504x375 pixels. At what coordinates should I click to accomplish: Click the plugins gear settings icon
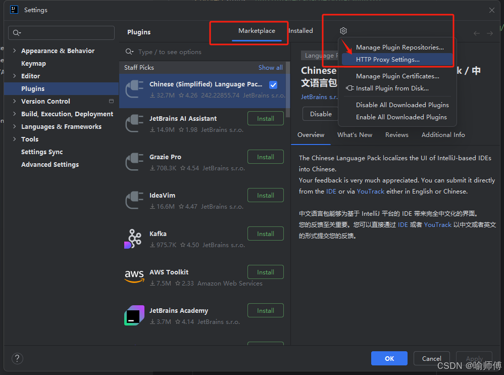(x=343, y=31)
